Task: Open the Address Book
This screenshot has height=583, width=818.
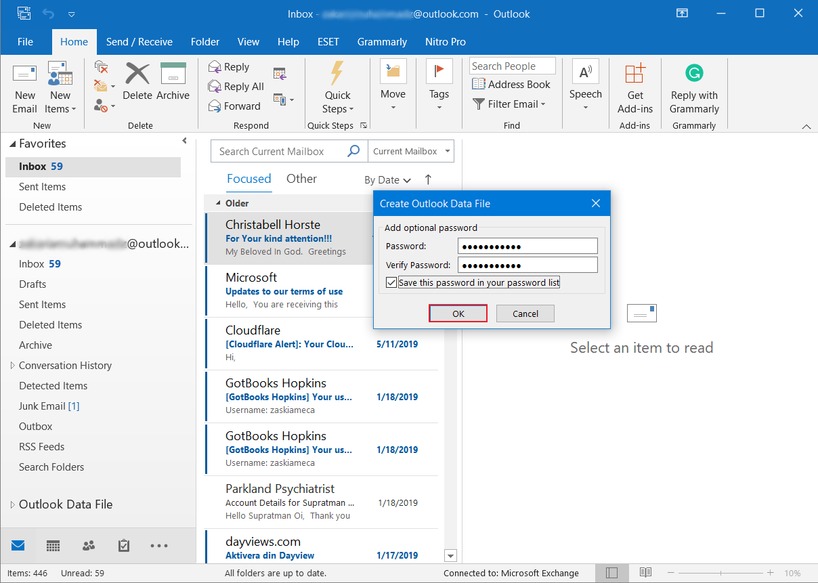Action: click(x=513, y=84)
